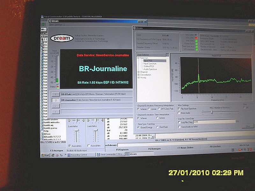Select Shifted PSD chart
255x191 pixels.
point(149,67)
